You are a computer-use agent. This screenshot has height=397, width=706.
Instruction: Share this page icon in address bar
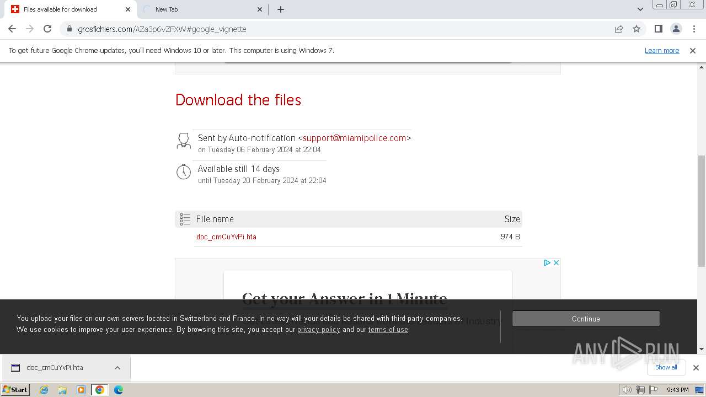619,29
